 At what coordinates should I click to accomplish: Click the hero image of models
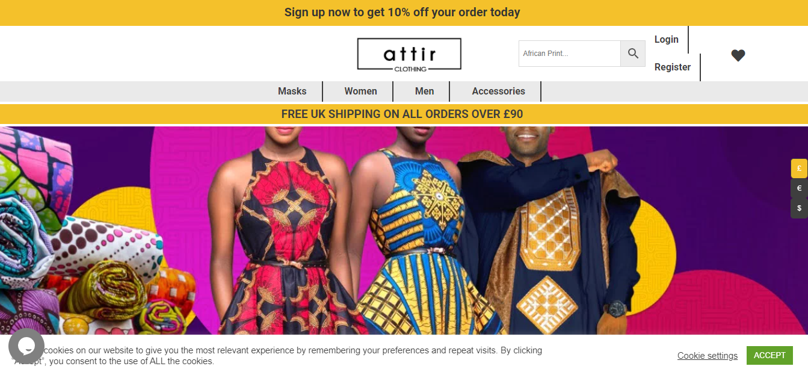(x=421, y=230)
